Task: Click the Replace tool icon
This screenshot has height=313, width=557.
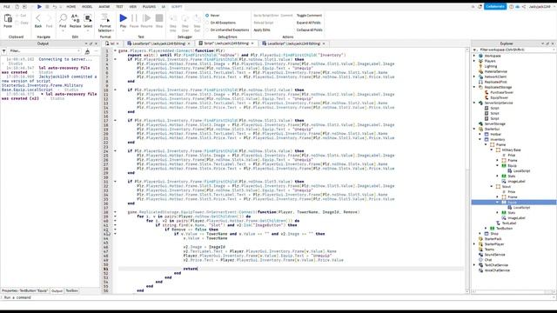Action: [x=75, y=17]
